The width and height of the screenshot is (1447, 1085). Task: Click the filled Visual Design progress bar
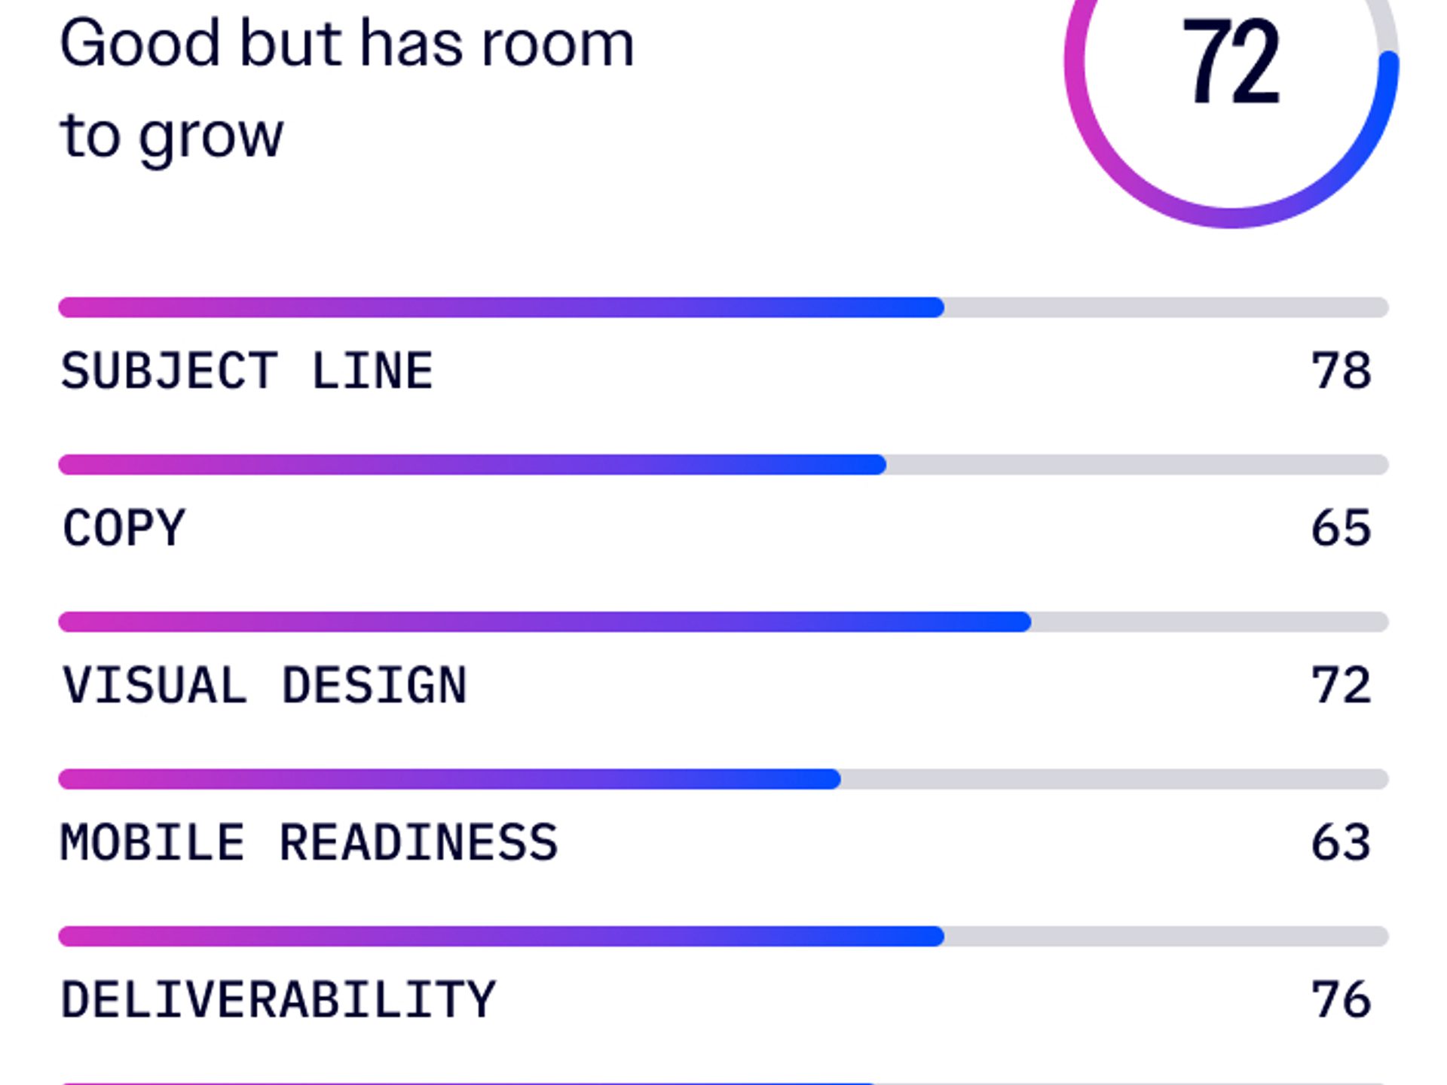(544, 622)
